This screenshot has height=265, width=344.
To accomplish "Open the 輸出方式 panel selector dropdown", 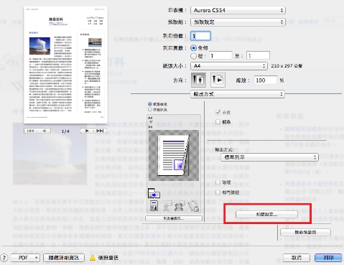I will click(x=237, y=94).
